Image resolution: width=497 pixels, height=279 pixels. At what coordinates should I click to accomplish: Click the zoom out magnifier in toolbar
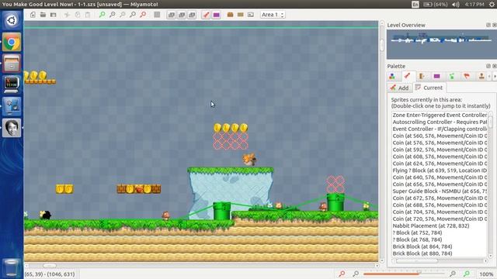(133, 15)
